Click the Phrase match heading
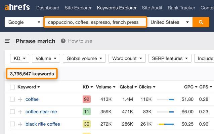The width and height of the screenshot is (214, 134). tap(35, 41)
